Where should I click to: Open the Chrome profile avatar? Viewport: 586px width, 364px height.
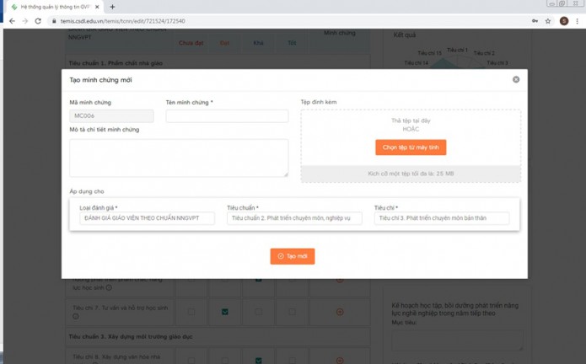564,21
